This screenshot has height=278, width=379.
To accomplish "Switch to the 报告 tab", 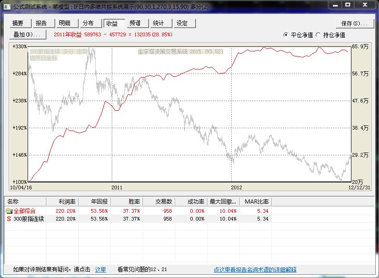I will coord(44,23).
